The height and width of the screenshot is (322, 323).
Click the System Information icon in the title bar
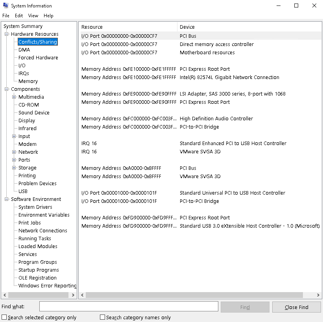click(x=6, y=6)
